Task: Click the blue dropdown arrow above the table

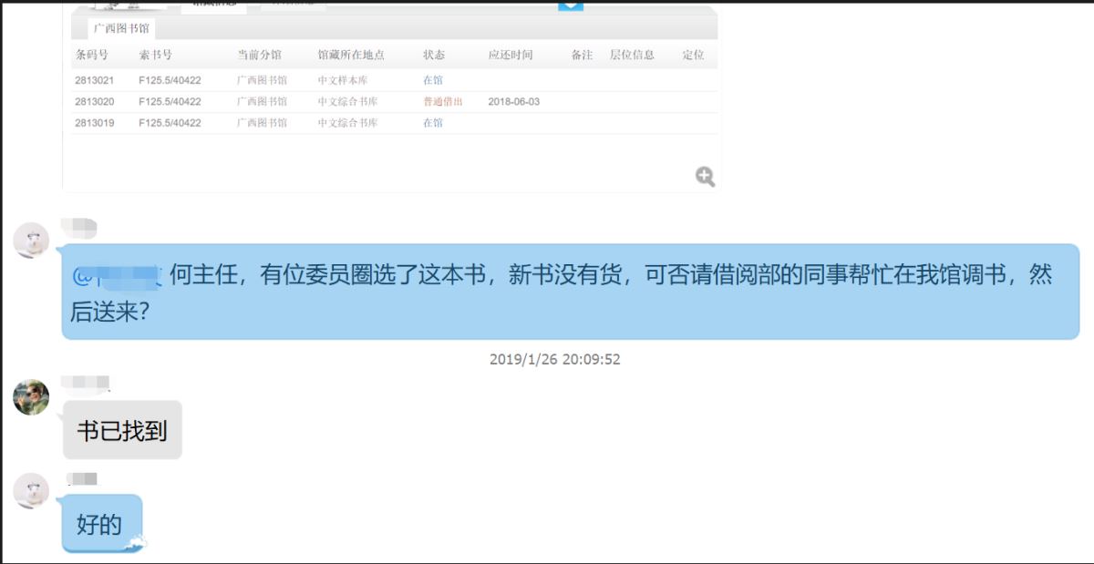Action: (x=570, y=5)
